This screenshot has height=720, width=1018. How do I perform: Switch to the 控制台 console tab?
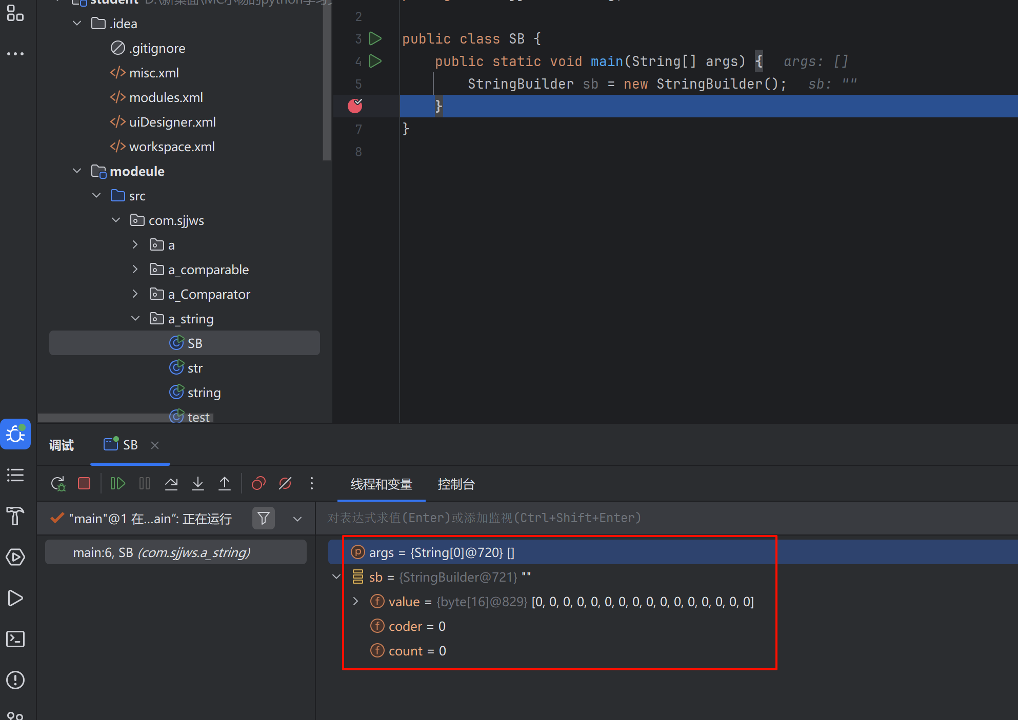[x=456, y=484]
